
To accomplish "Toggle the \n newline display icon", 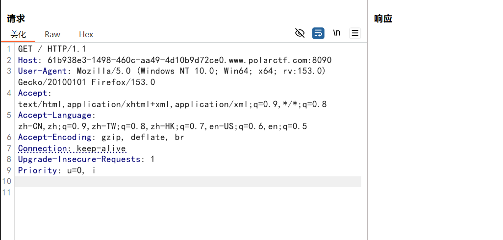I will [336, 33].
